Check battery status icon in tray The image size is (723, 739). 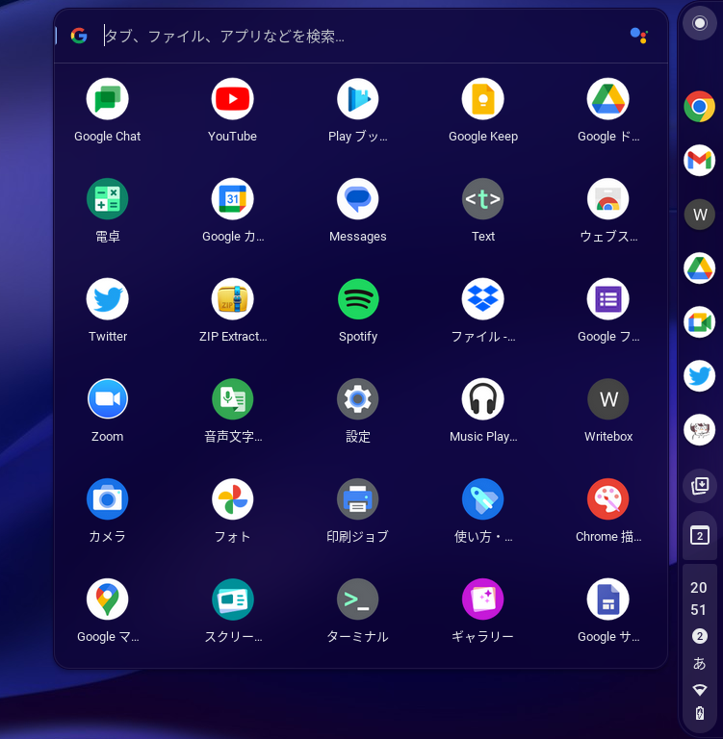tap(700, 713)
